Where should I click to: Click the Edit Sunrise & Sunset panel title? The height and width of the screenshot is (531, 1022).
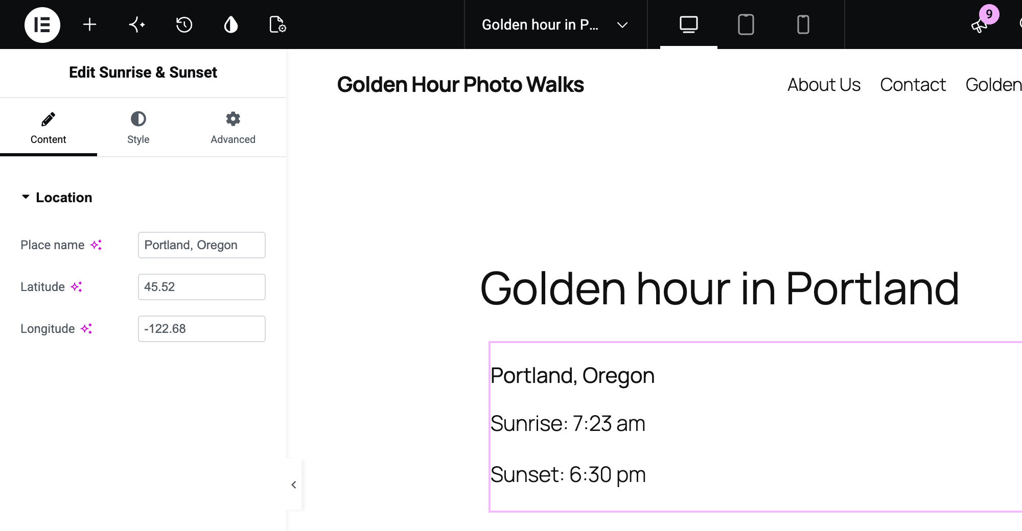(x=143, y=73)
